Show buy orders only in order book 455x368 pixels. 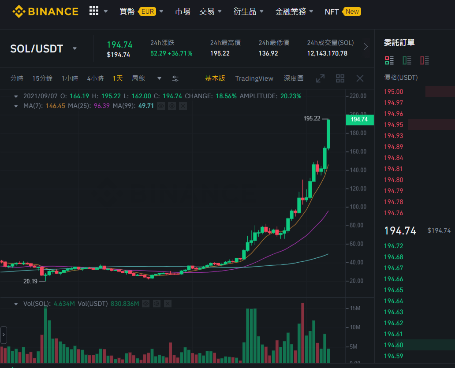coord(407,60)
